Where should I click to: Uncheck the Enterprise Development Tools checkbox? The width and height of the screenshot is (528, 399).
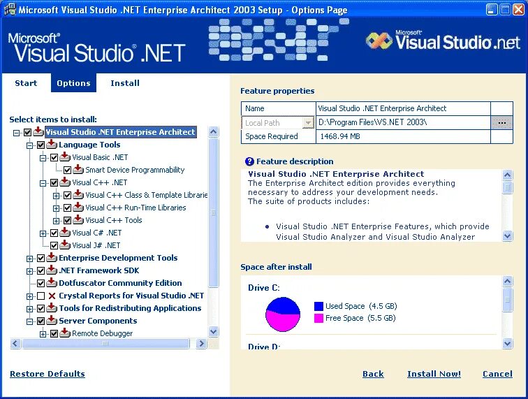pyautogui.click(x=41, y=258)
